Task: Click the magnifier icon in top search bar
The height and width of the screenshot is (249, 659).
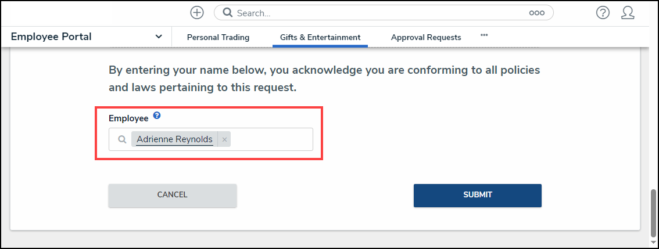Action: (x=228, y=13)
